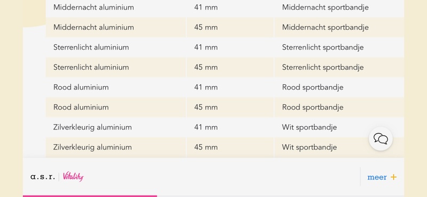Click the yellow plus icon next to meer

(393, 177)
